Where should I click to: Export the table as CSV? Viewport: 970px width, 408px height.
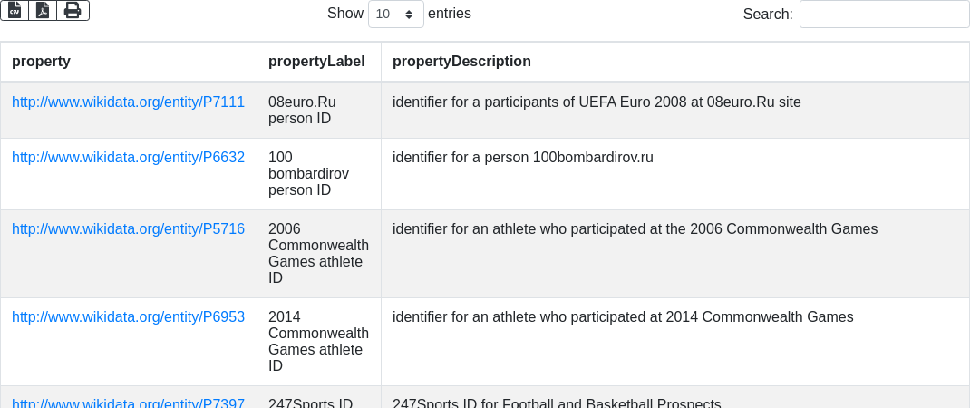click(15, 11)
